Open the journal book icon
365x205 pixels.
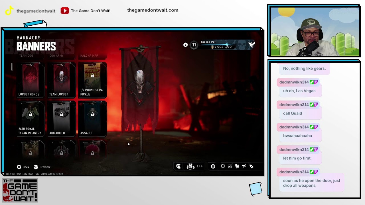(237, 166)
